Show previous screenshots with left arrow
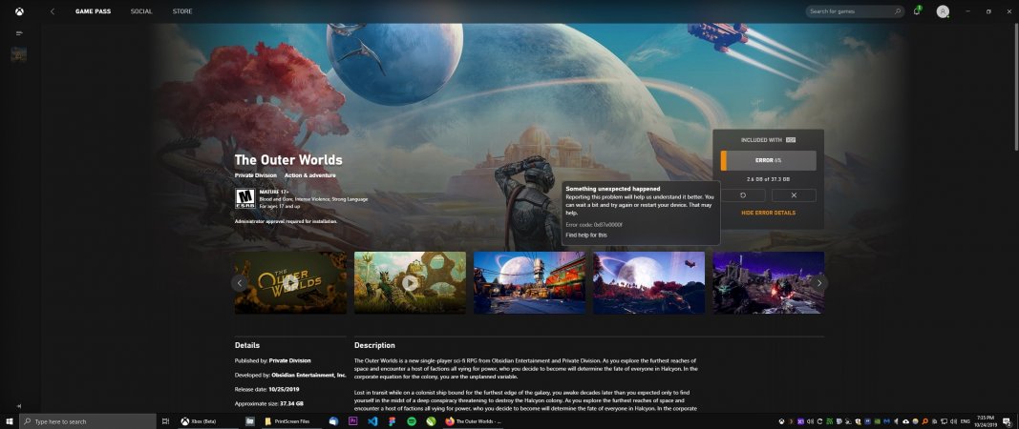This screenshot has width=1019, height=429. click(240, 283)
